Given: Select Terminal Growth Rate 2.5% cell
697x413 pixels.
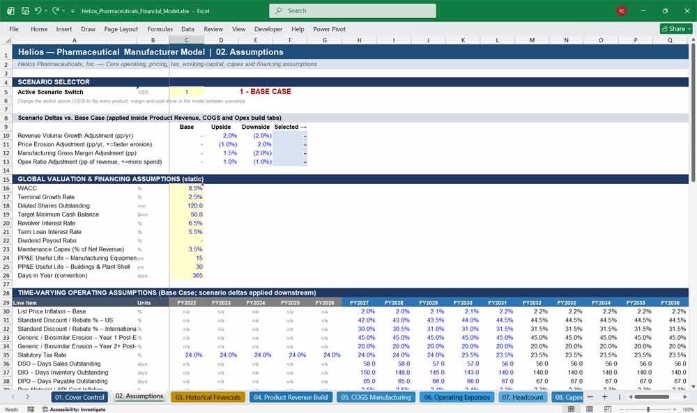Looking at the screenshot, I should tap(186, 197).
